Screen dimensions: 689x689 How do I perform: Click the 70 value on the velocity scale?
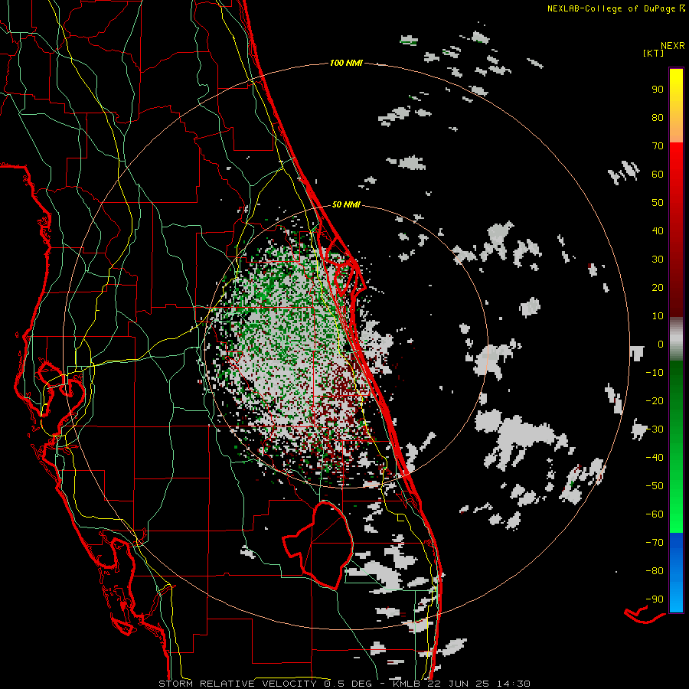pos(658,146)
